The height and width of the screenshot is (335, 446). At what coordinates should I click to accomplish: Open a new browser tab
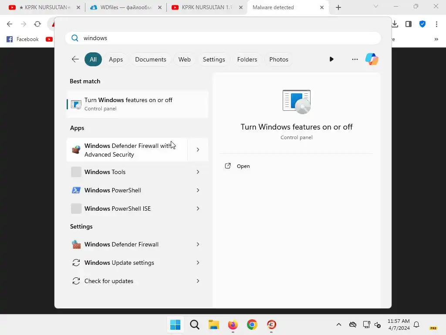click(338, 7)
